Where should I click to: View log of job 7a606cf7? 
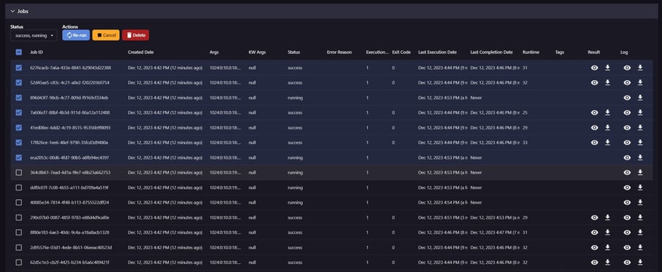tap(627, 112)
